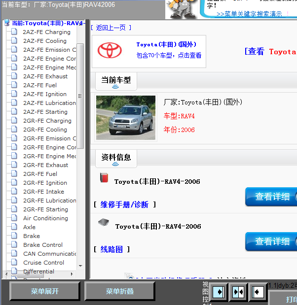Click the center-collapse view control icon
The image size is (297, 305).
238,292
